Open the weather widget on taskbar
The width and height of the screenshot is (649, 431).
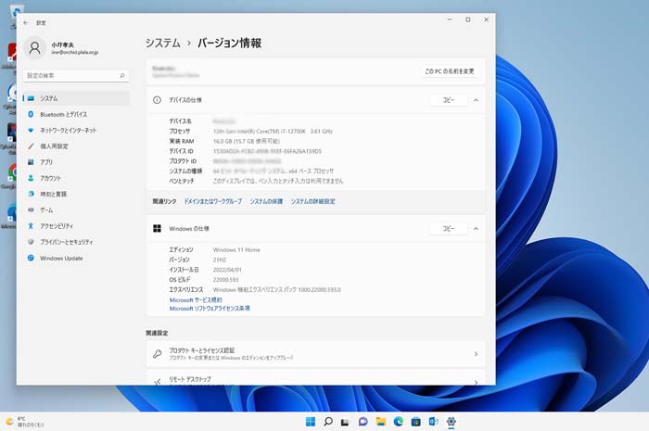pyautogui.click(x=24, y=422)
